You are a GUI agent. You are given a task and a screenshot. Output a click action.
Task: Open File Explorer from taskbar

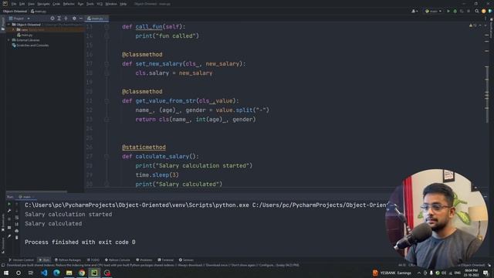pos(69,273)
